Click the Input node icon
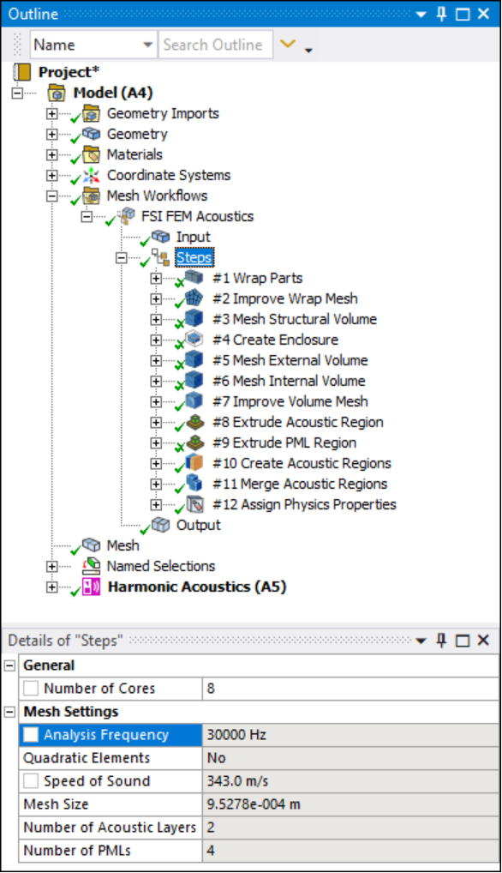This screenshot has width=502, height=873. (x=161, y=237)
